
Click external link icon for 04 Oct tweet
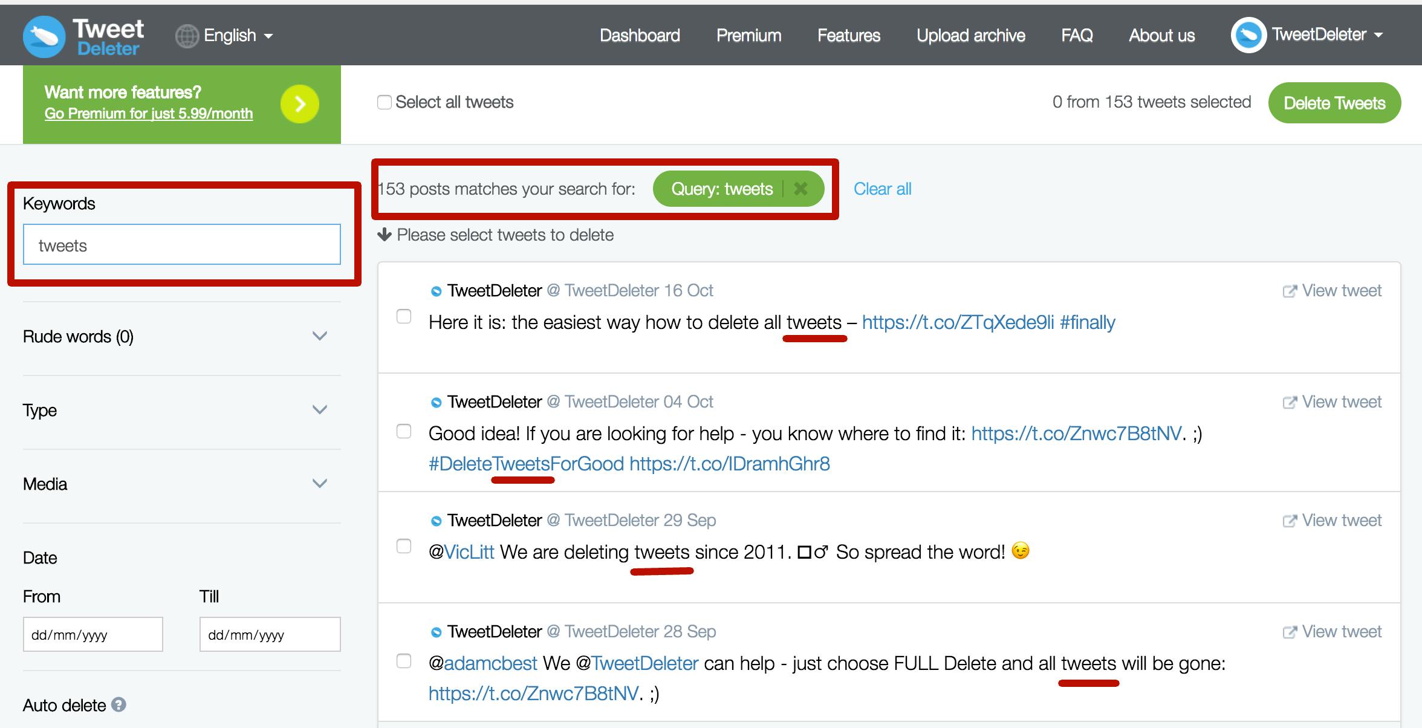1290,403
